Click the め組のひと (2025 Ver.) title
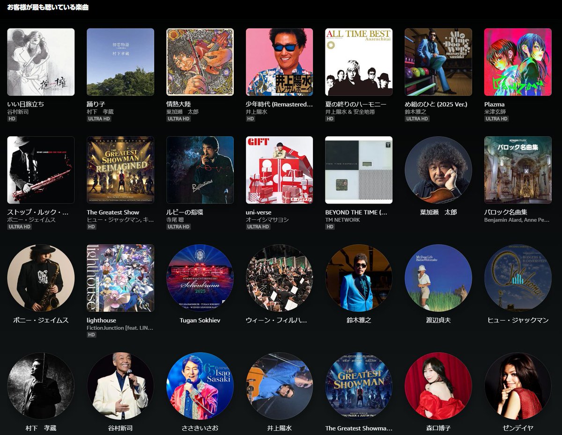This screenshot has height=435, width=562. point(436,104)
